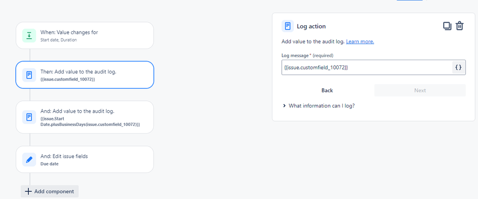Click the Back button
The width and height of the screenshot is (478, 199).
coord(327,90)
